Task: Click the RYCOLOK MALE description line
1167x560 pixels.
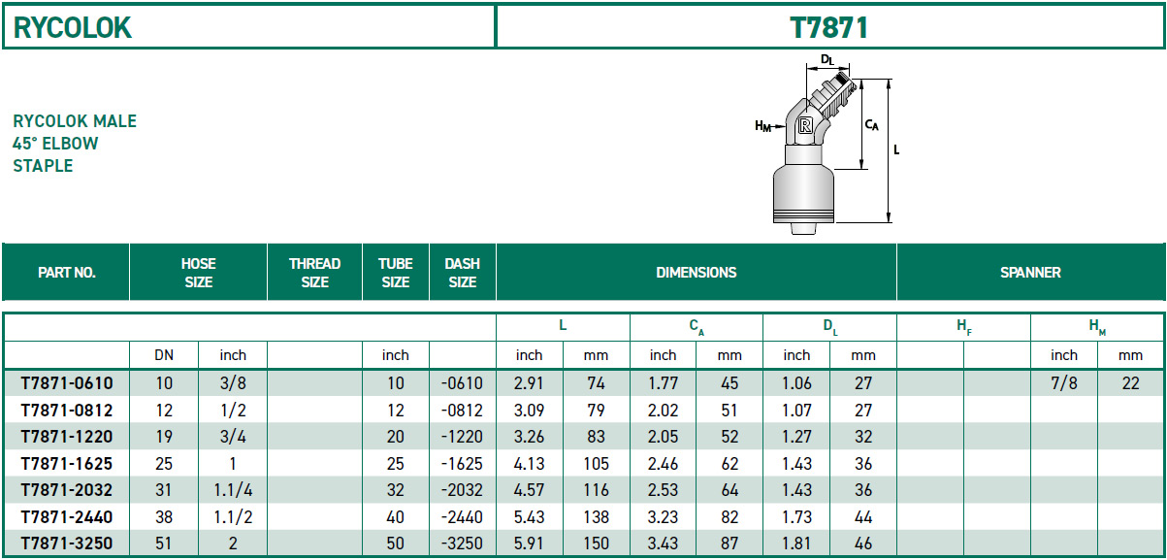Action: pyautogui.click(x=75, y=121)
